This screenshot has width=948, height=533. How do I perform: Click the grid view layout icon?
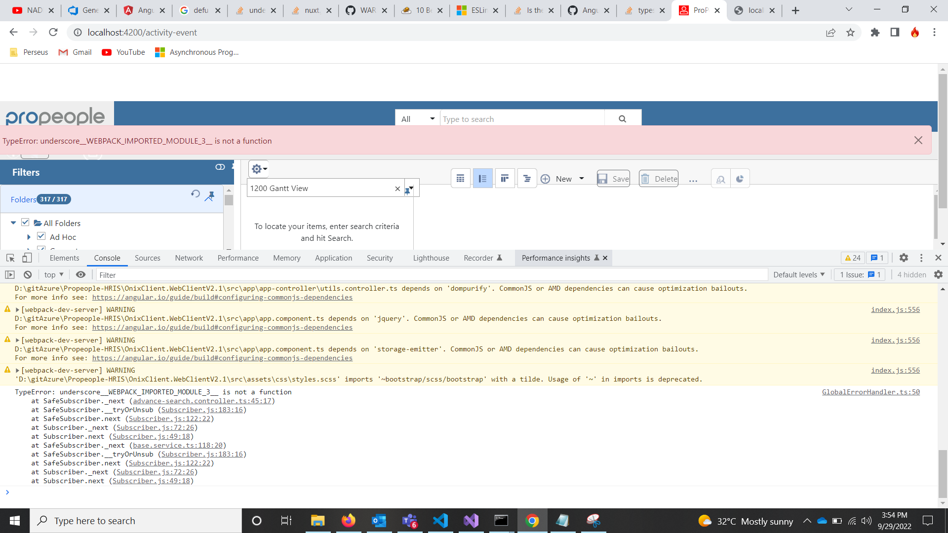(x=460, y=179)
